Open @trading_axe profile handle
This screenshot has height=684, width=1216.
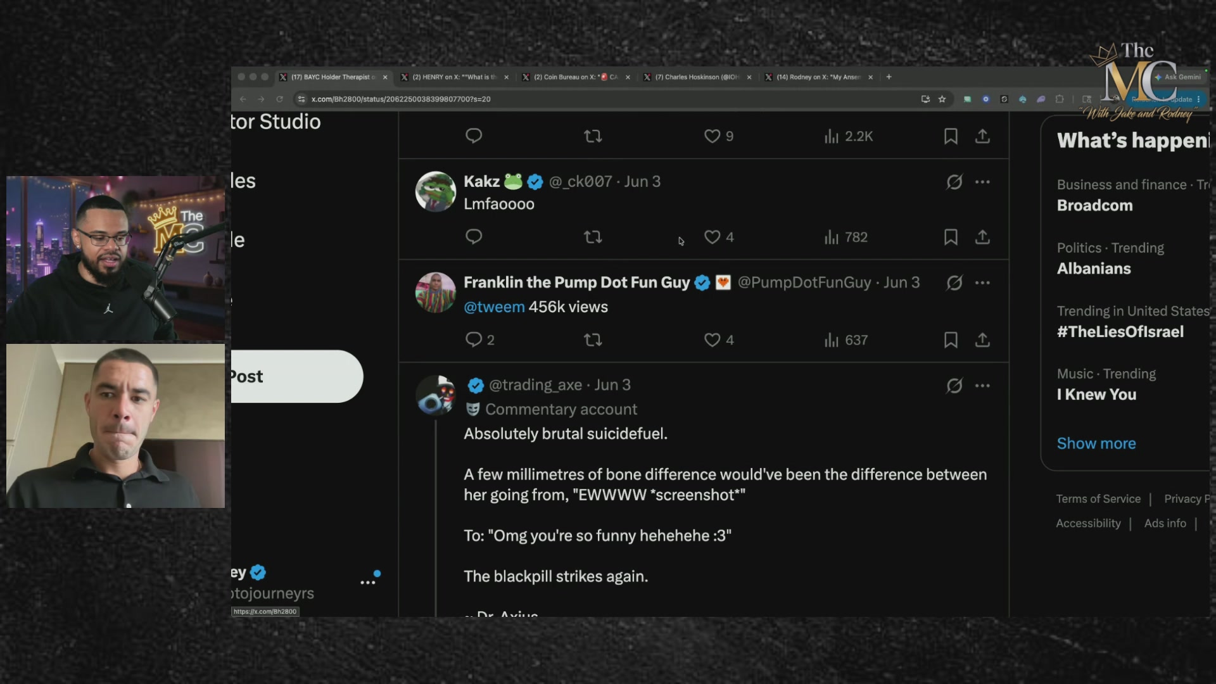535,385
